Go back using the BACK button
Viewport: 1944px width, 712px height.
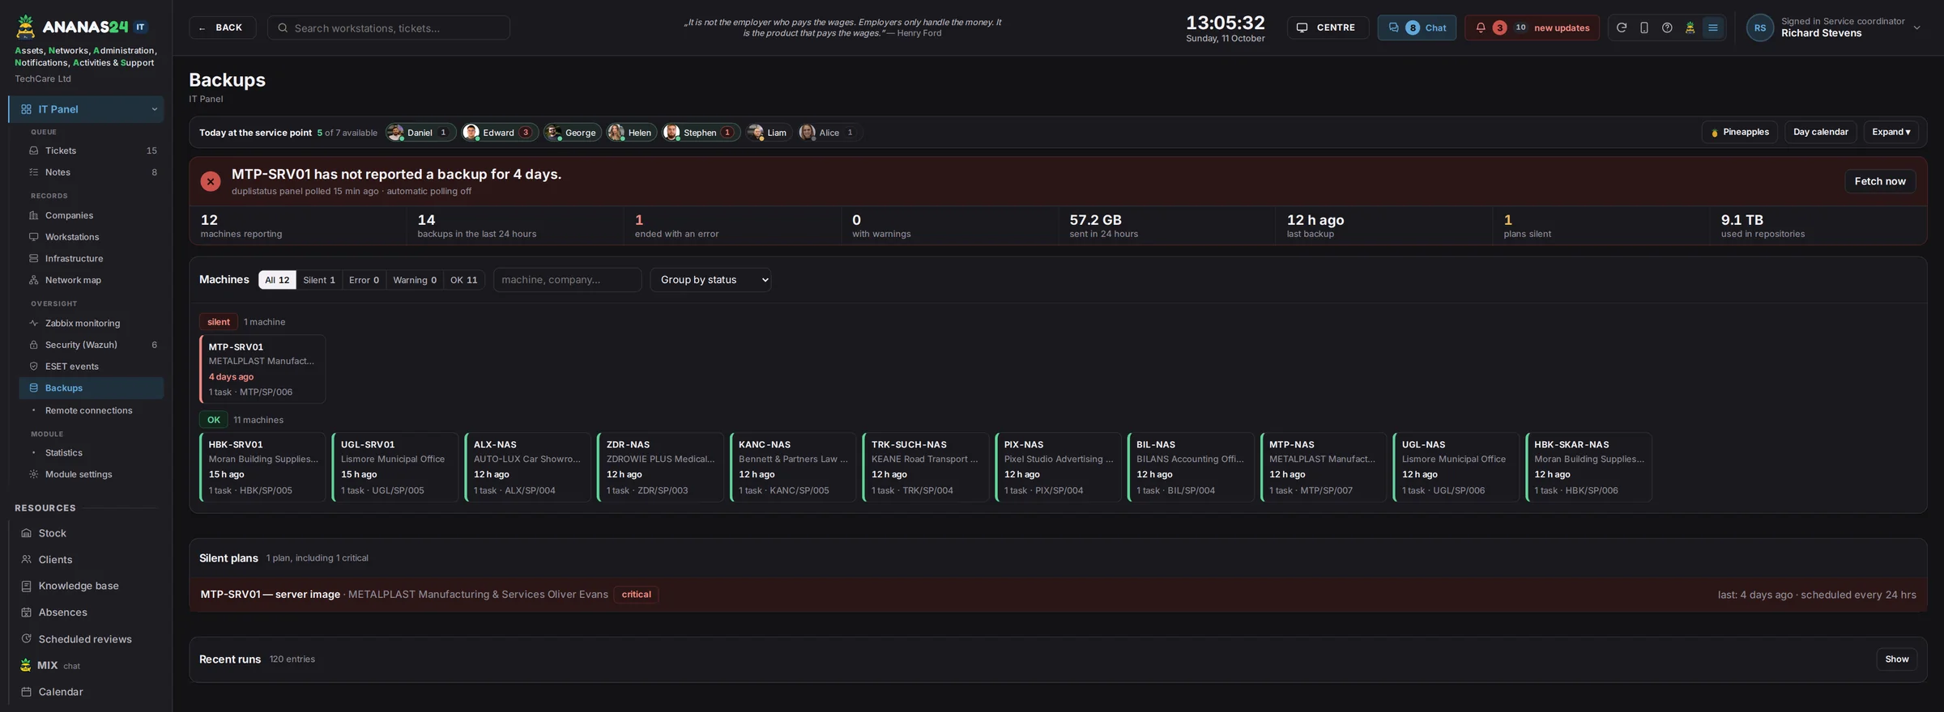coord(222,28)
